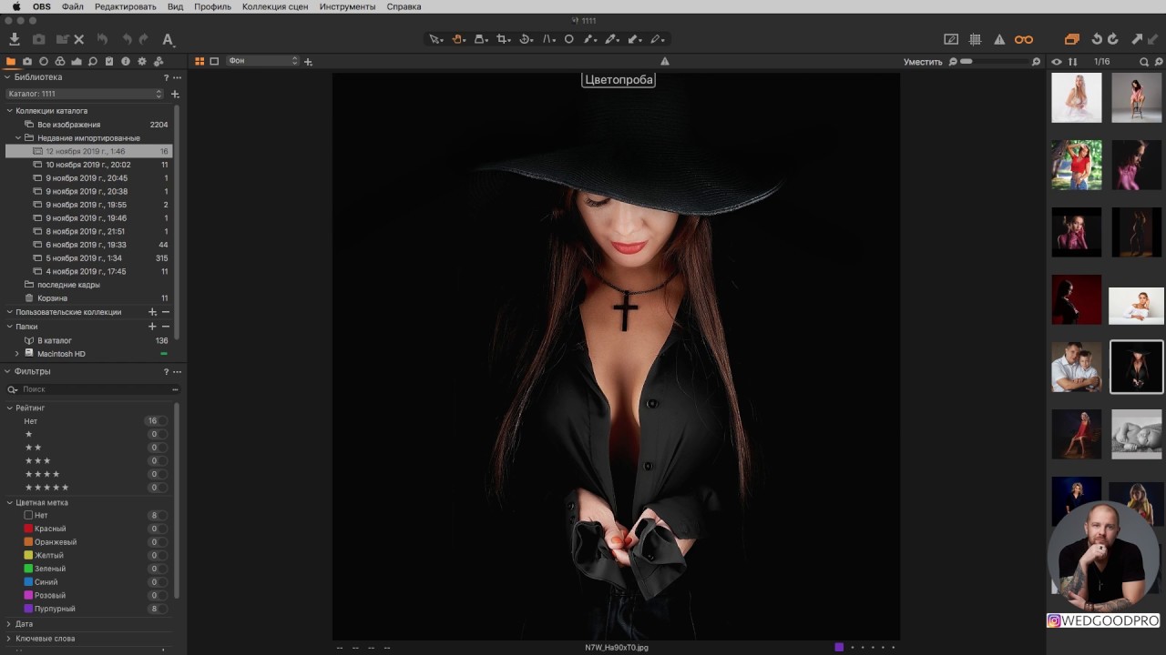1166x655 pixels.
Task: Collapse the Библиотека panel
Action: pyautogui.click(x=7, y=77)
